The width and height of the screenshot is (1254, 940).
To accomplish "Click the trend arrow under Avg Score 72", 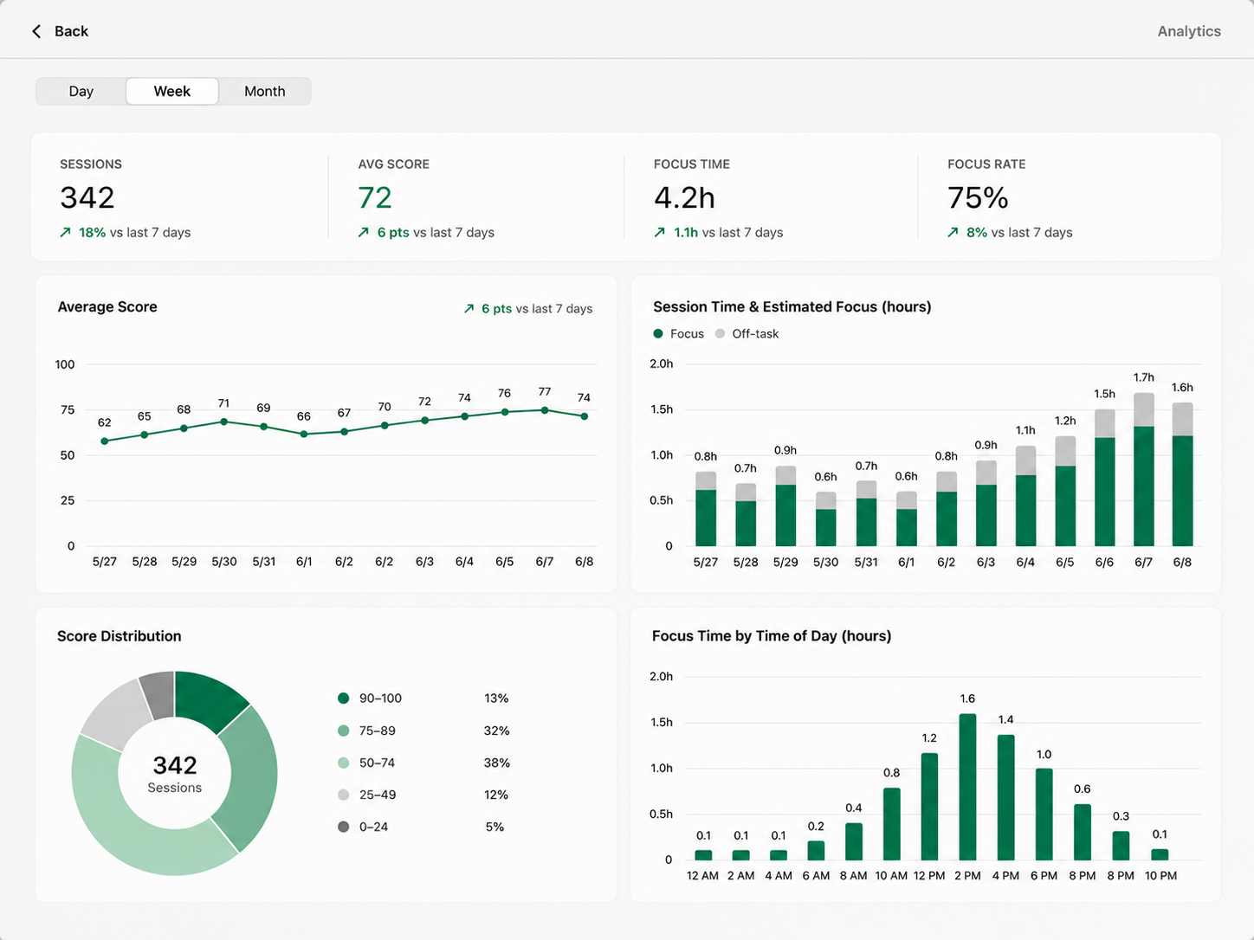I will pos(364,232).
